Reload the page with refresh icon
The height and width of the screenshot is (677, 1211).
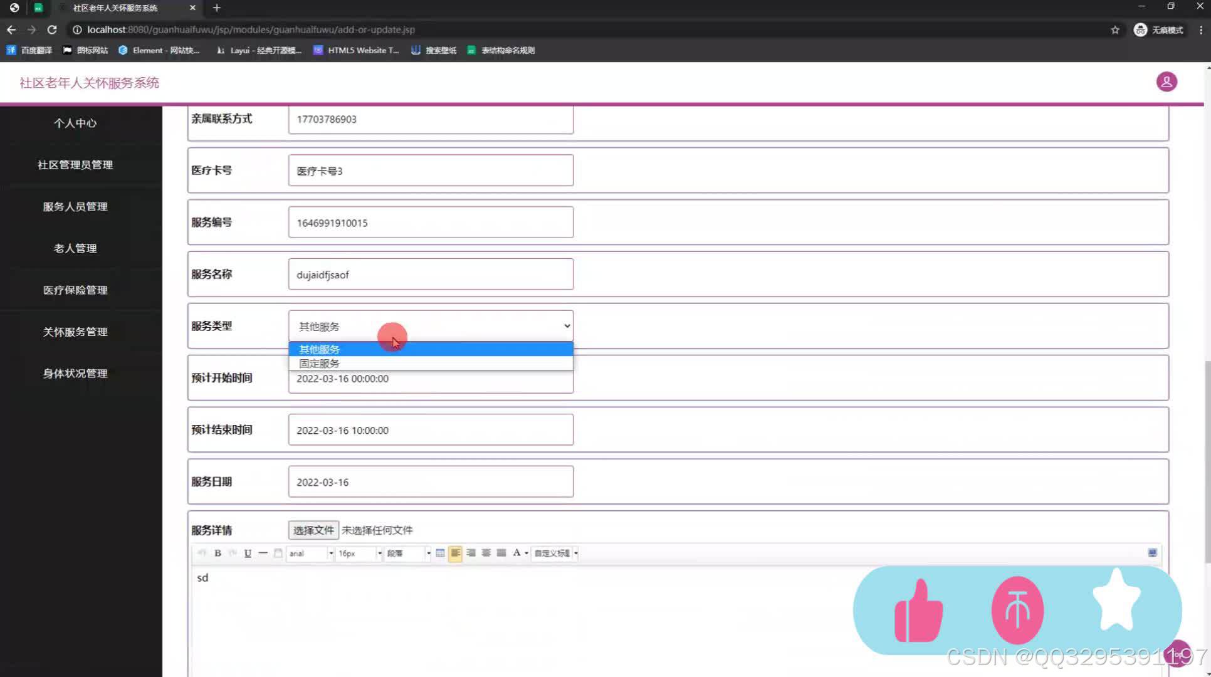[52, 29]
